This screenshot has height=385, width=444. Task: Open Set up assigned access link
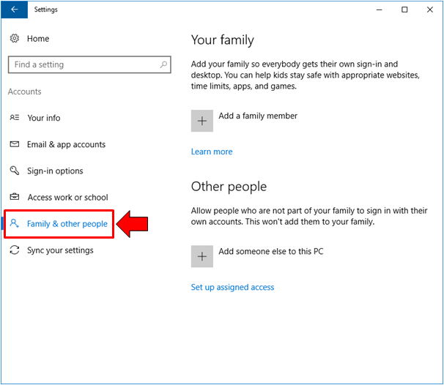232,287
